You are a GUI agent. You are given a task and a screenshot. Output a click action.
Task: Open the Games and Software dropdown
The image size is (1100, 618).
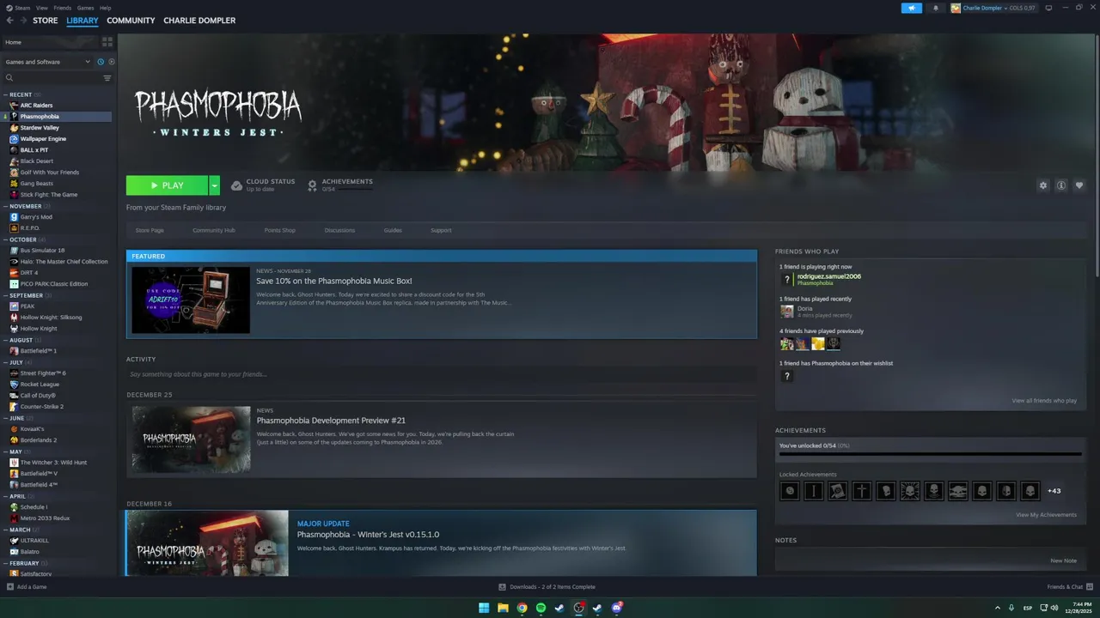click(x=47, y=62)
